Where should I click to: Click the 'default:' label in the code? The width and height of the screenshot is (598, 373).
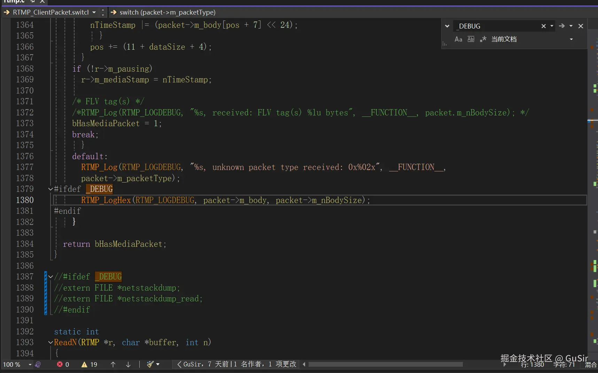point(90,156)
